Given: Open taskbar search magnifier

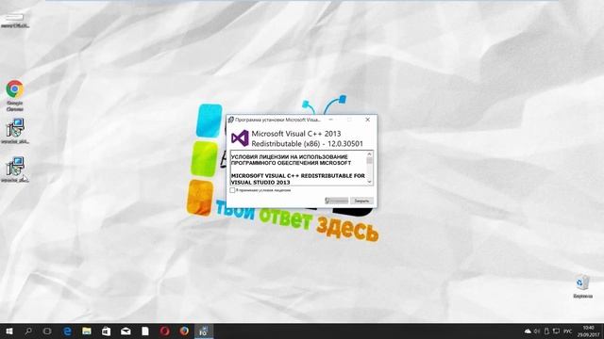Looking at the screenshot, I should [x=28, y=331].
